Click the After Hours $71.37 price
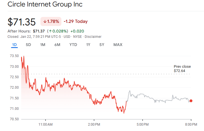 point(39,31)
